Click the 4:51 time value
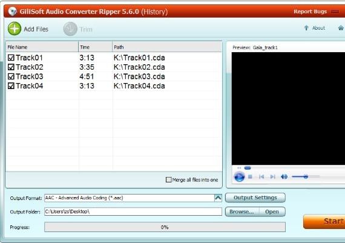The image size is (345, 243). point(87,76)
